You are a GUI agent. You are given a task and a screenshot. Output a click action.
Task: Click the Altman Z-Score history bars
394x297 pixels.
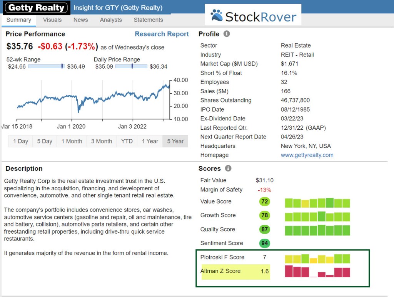(x=317, y=271)
